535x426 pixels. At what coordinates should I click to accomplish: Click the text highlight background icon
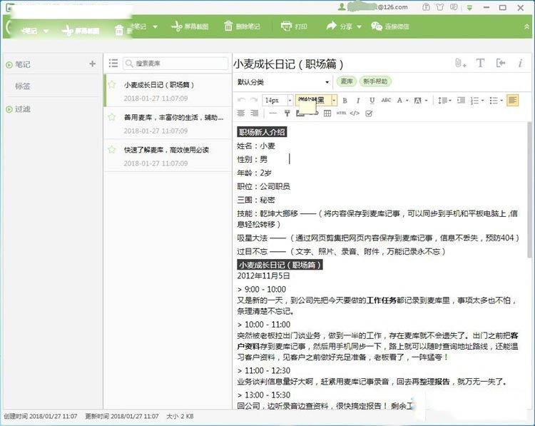(417, 101)
